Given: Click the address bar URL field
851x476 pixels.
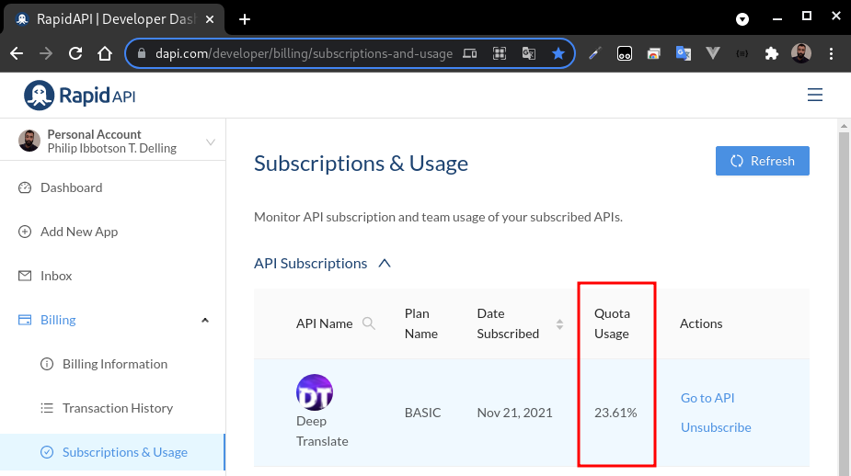Looking at the screenshot, I should pyautogui.click(x=304, y=53).
